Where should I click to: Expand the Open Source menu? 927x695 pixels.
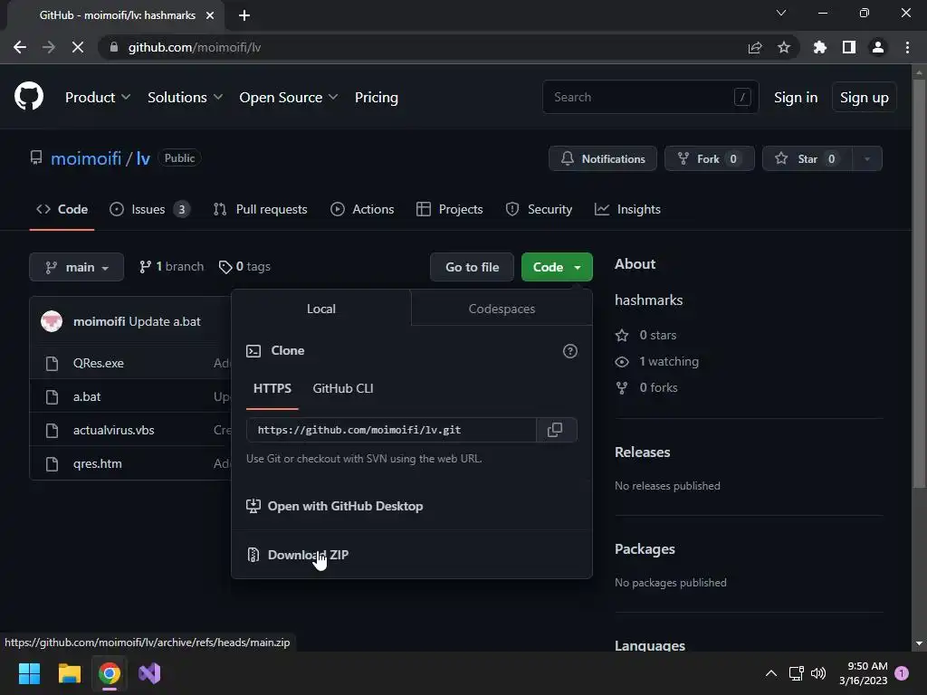(289, 97)
